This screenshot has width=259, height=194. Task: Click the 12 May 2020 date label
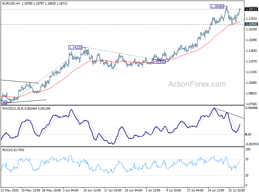click(10, 190)
